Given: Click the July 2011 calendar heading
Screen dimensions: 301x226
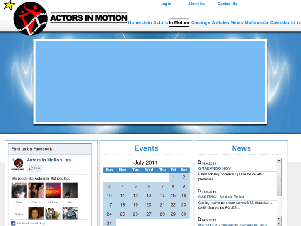Looking at the screenshot, I should (146, 163).
